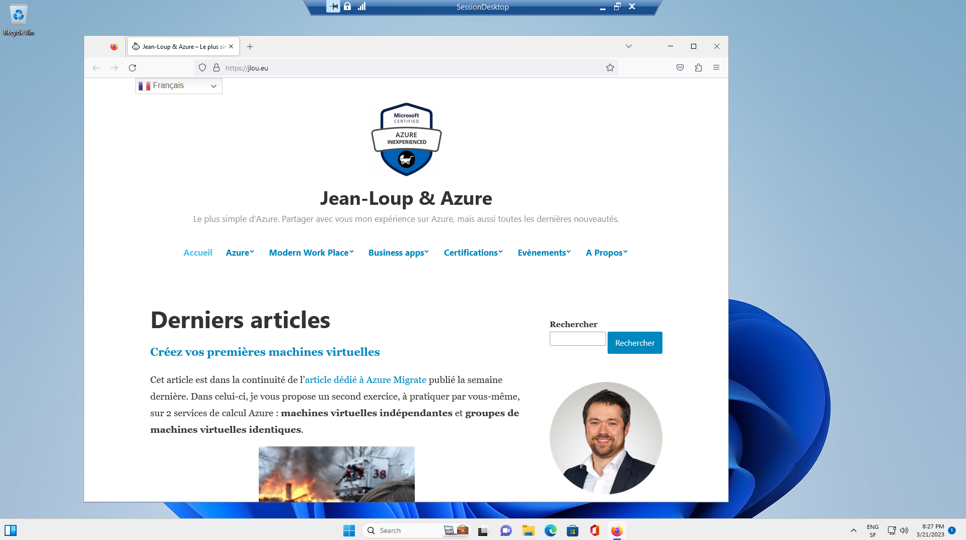Click the author profile photo

(x=606, y=438)
